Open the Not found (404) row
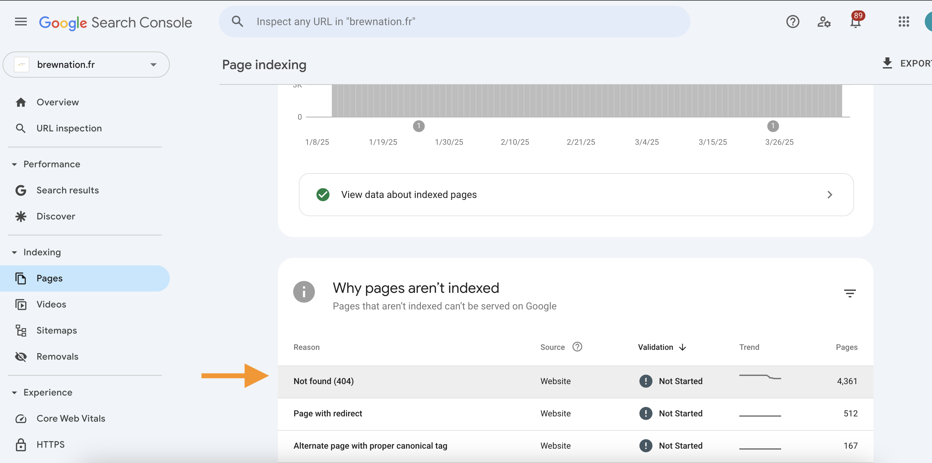This screenshot has width=932, height=463. [575, 382]
